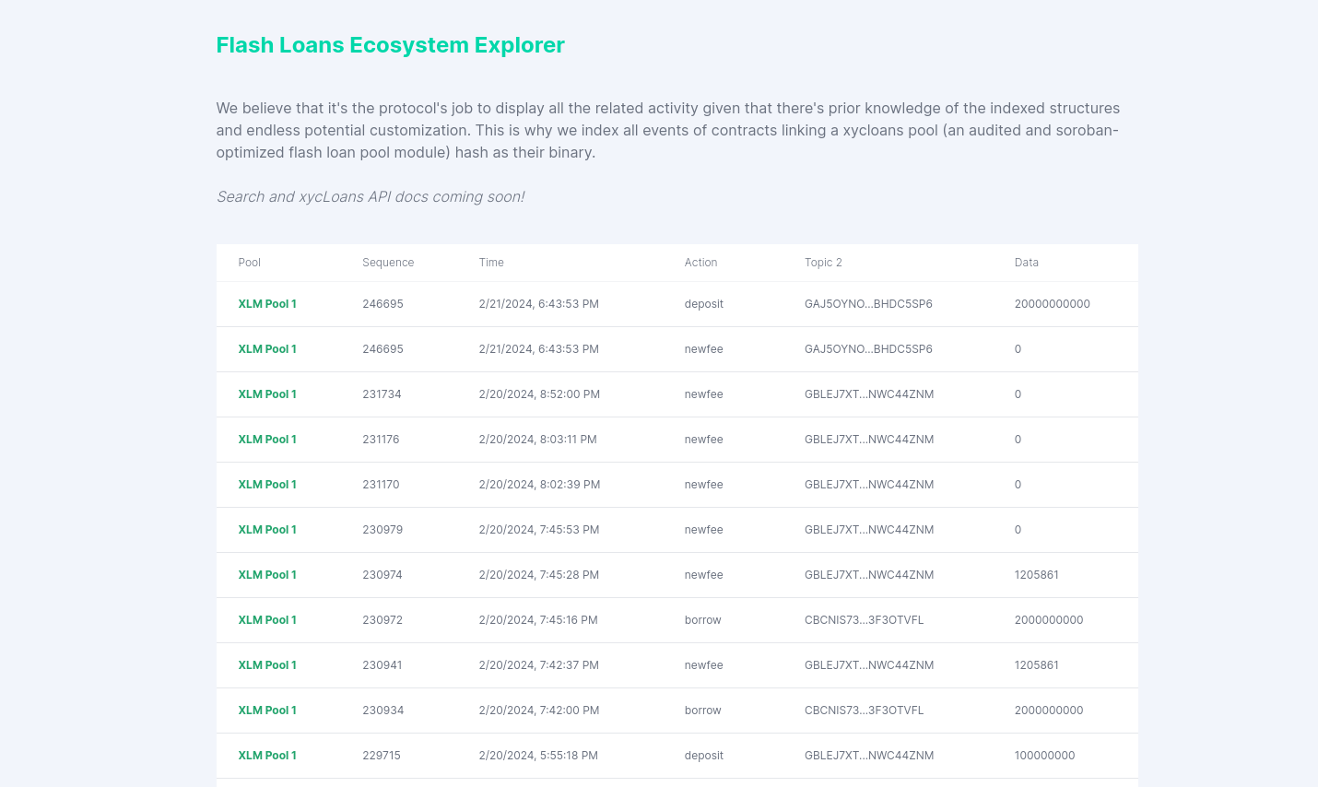Screen dimensions: 1318x787
Task: Click the Action column header
Action: [x=700, y=263]
